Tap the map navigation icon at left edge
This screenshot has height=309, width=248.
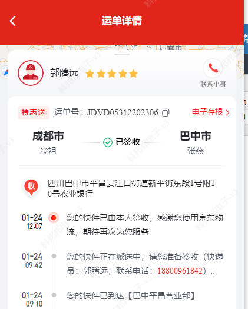coord(4,72)
